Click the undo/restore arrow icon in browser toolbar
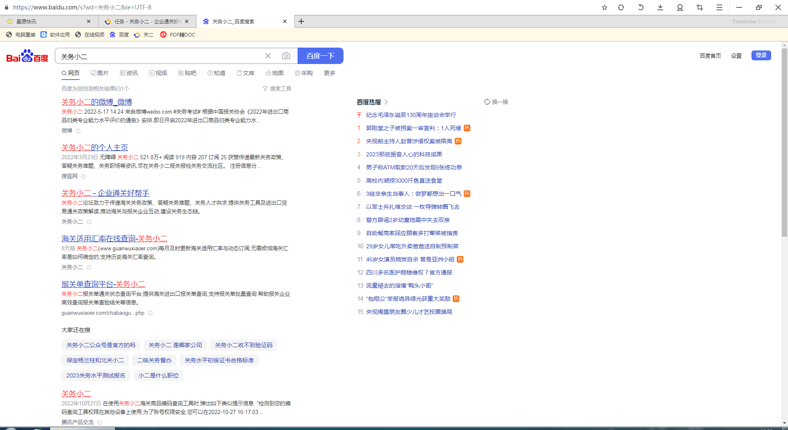 coord(641,7)
